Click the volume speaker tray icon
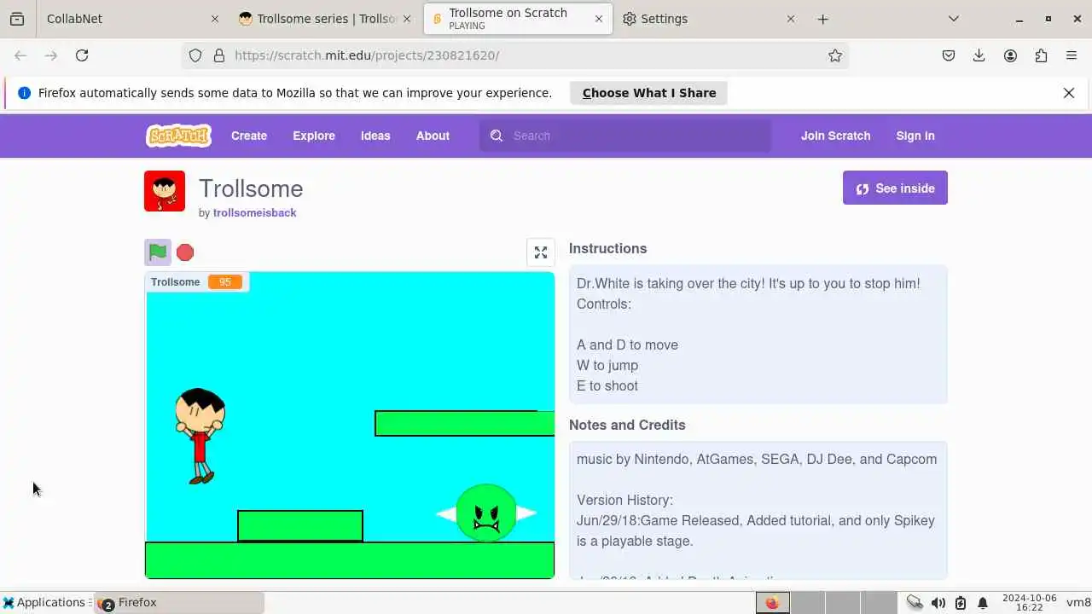 (938, 603)
